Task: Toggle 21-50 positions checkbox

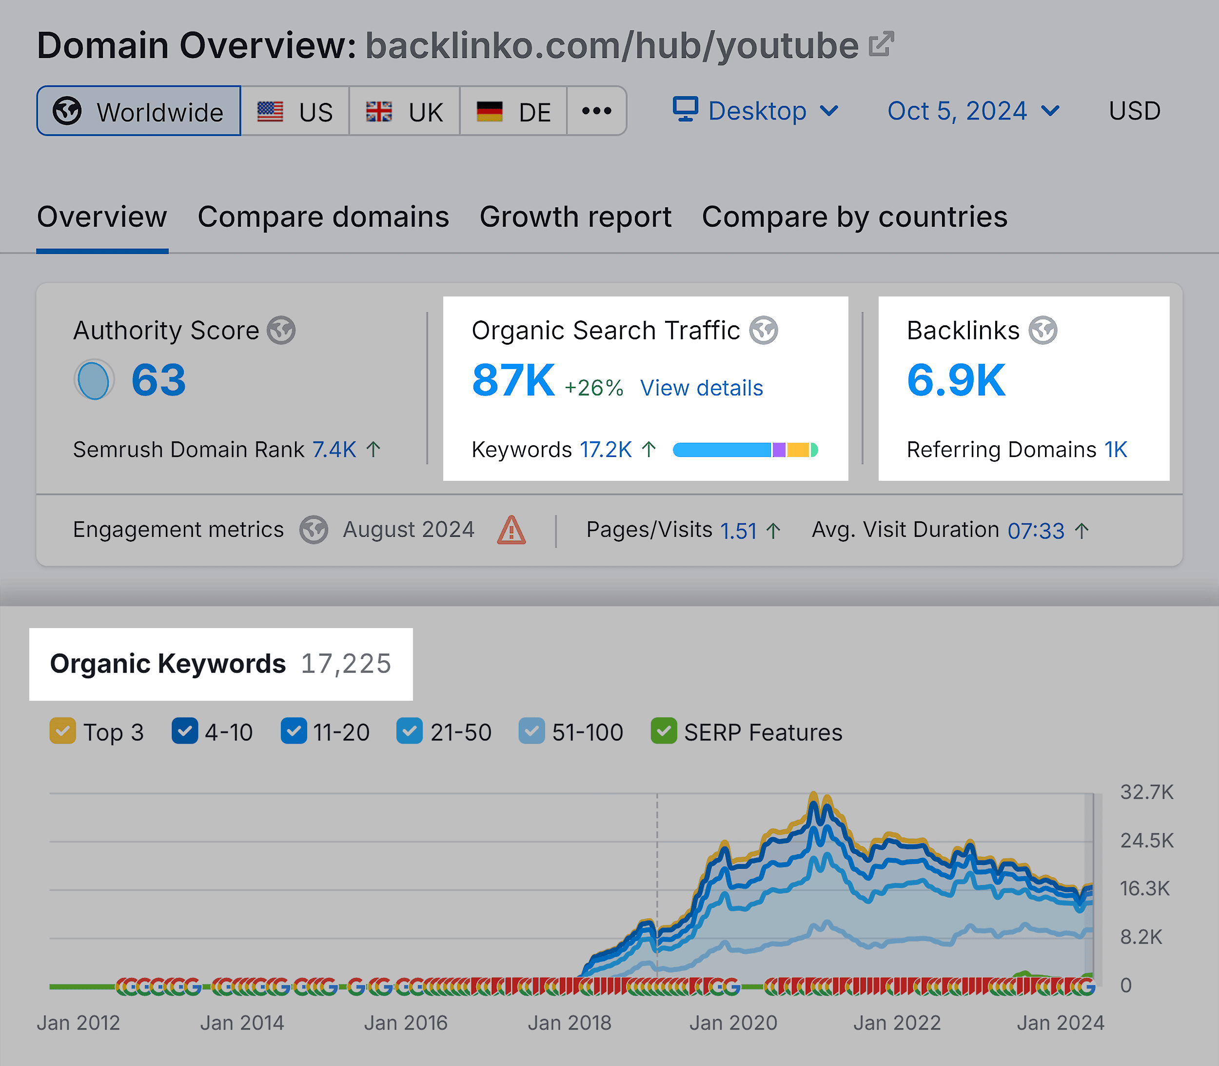Action: [x=409, y=730]
